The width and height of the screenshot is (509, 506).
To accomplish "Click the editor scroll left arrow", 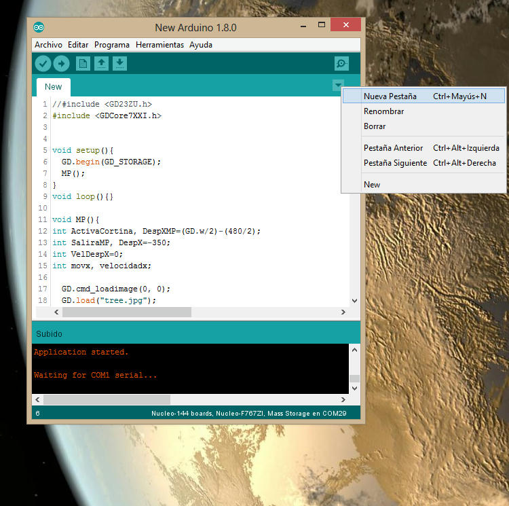I will pos(56,312).
